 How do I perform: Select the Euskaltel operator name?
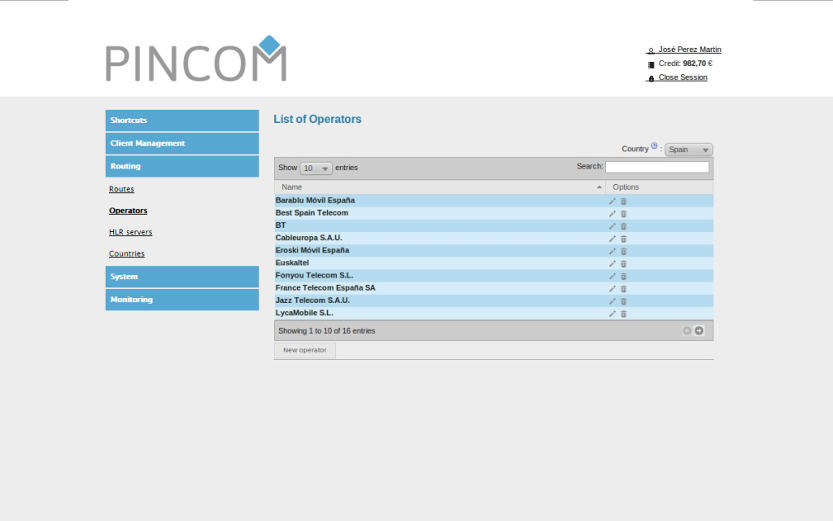[292, 263]
